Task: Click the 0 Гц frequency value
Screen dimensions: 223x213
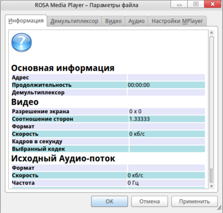Action: tap(133, 183)
